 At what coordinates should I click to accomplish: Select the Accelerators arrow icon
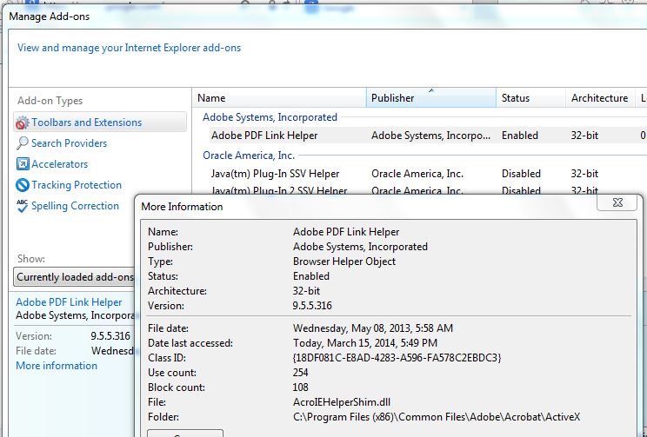pyautogui.click(x=23, y=164)
